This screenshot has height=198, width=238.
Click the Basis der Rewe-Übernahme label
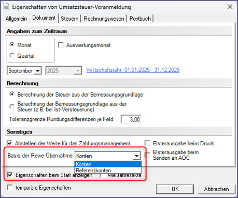click(40, 156)
